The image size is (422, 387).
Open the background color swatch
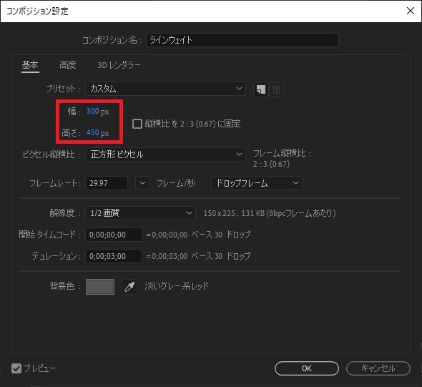[x=100, y=287]
